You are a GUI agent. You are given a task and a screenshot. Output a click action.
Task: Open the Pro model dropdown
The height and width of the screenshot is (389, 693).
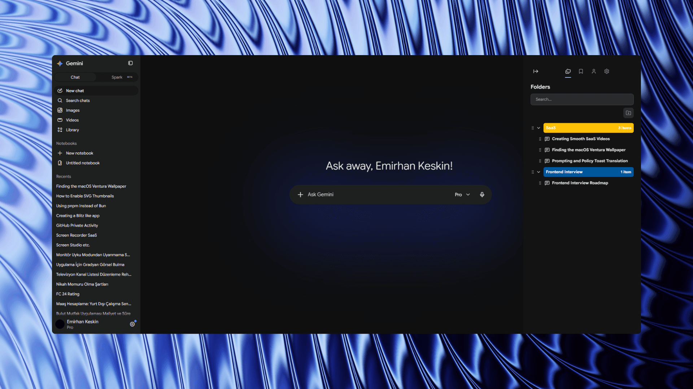pos(462,194)
